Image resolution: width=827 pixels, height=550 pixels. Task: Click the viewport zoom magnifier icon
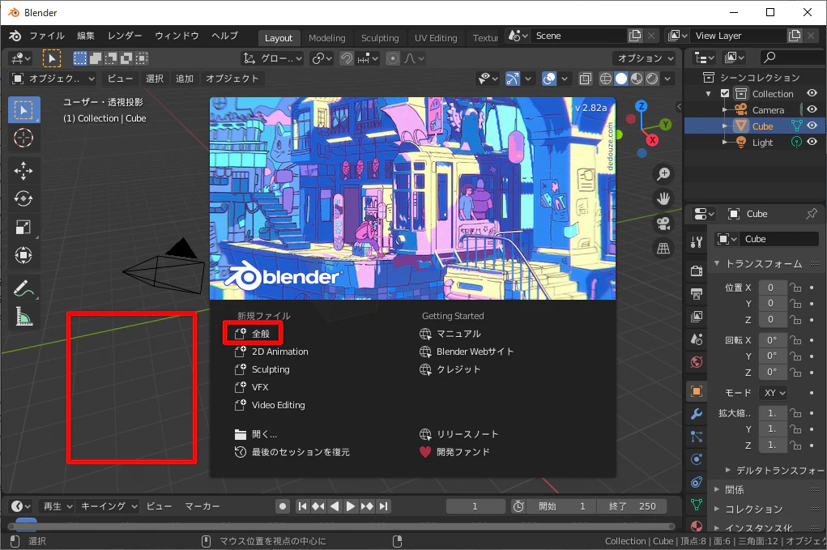click(663, 173)
